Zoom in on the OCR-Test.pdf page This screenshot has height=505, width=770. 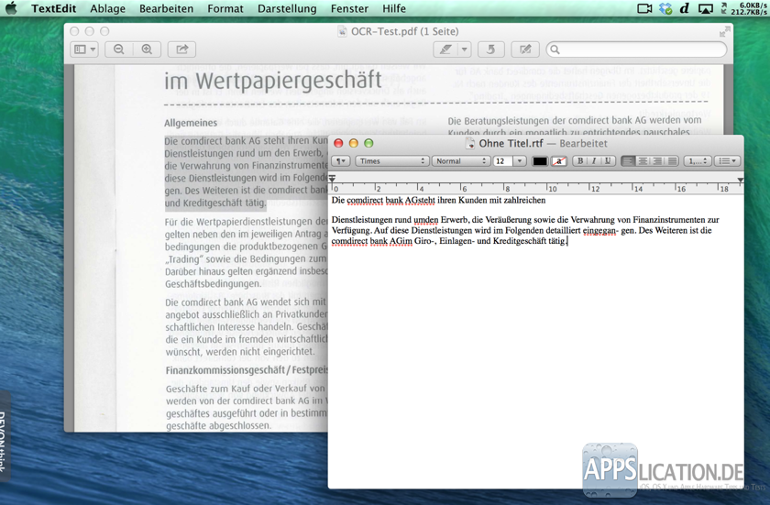coord(147,49)
